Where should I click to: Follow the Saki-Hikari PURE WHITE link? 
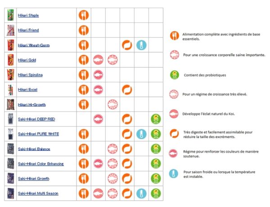[38, 134]
